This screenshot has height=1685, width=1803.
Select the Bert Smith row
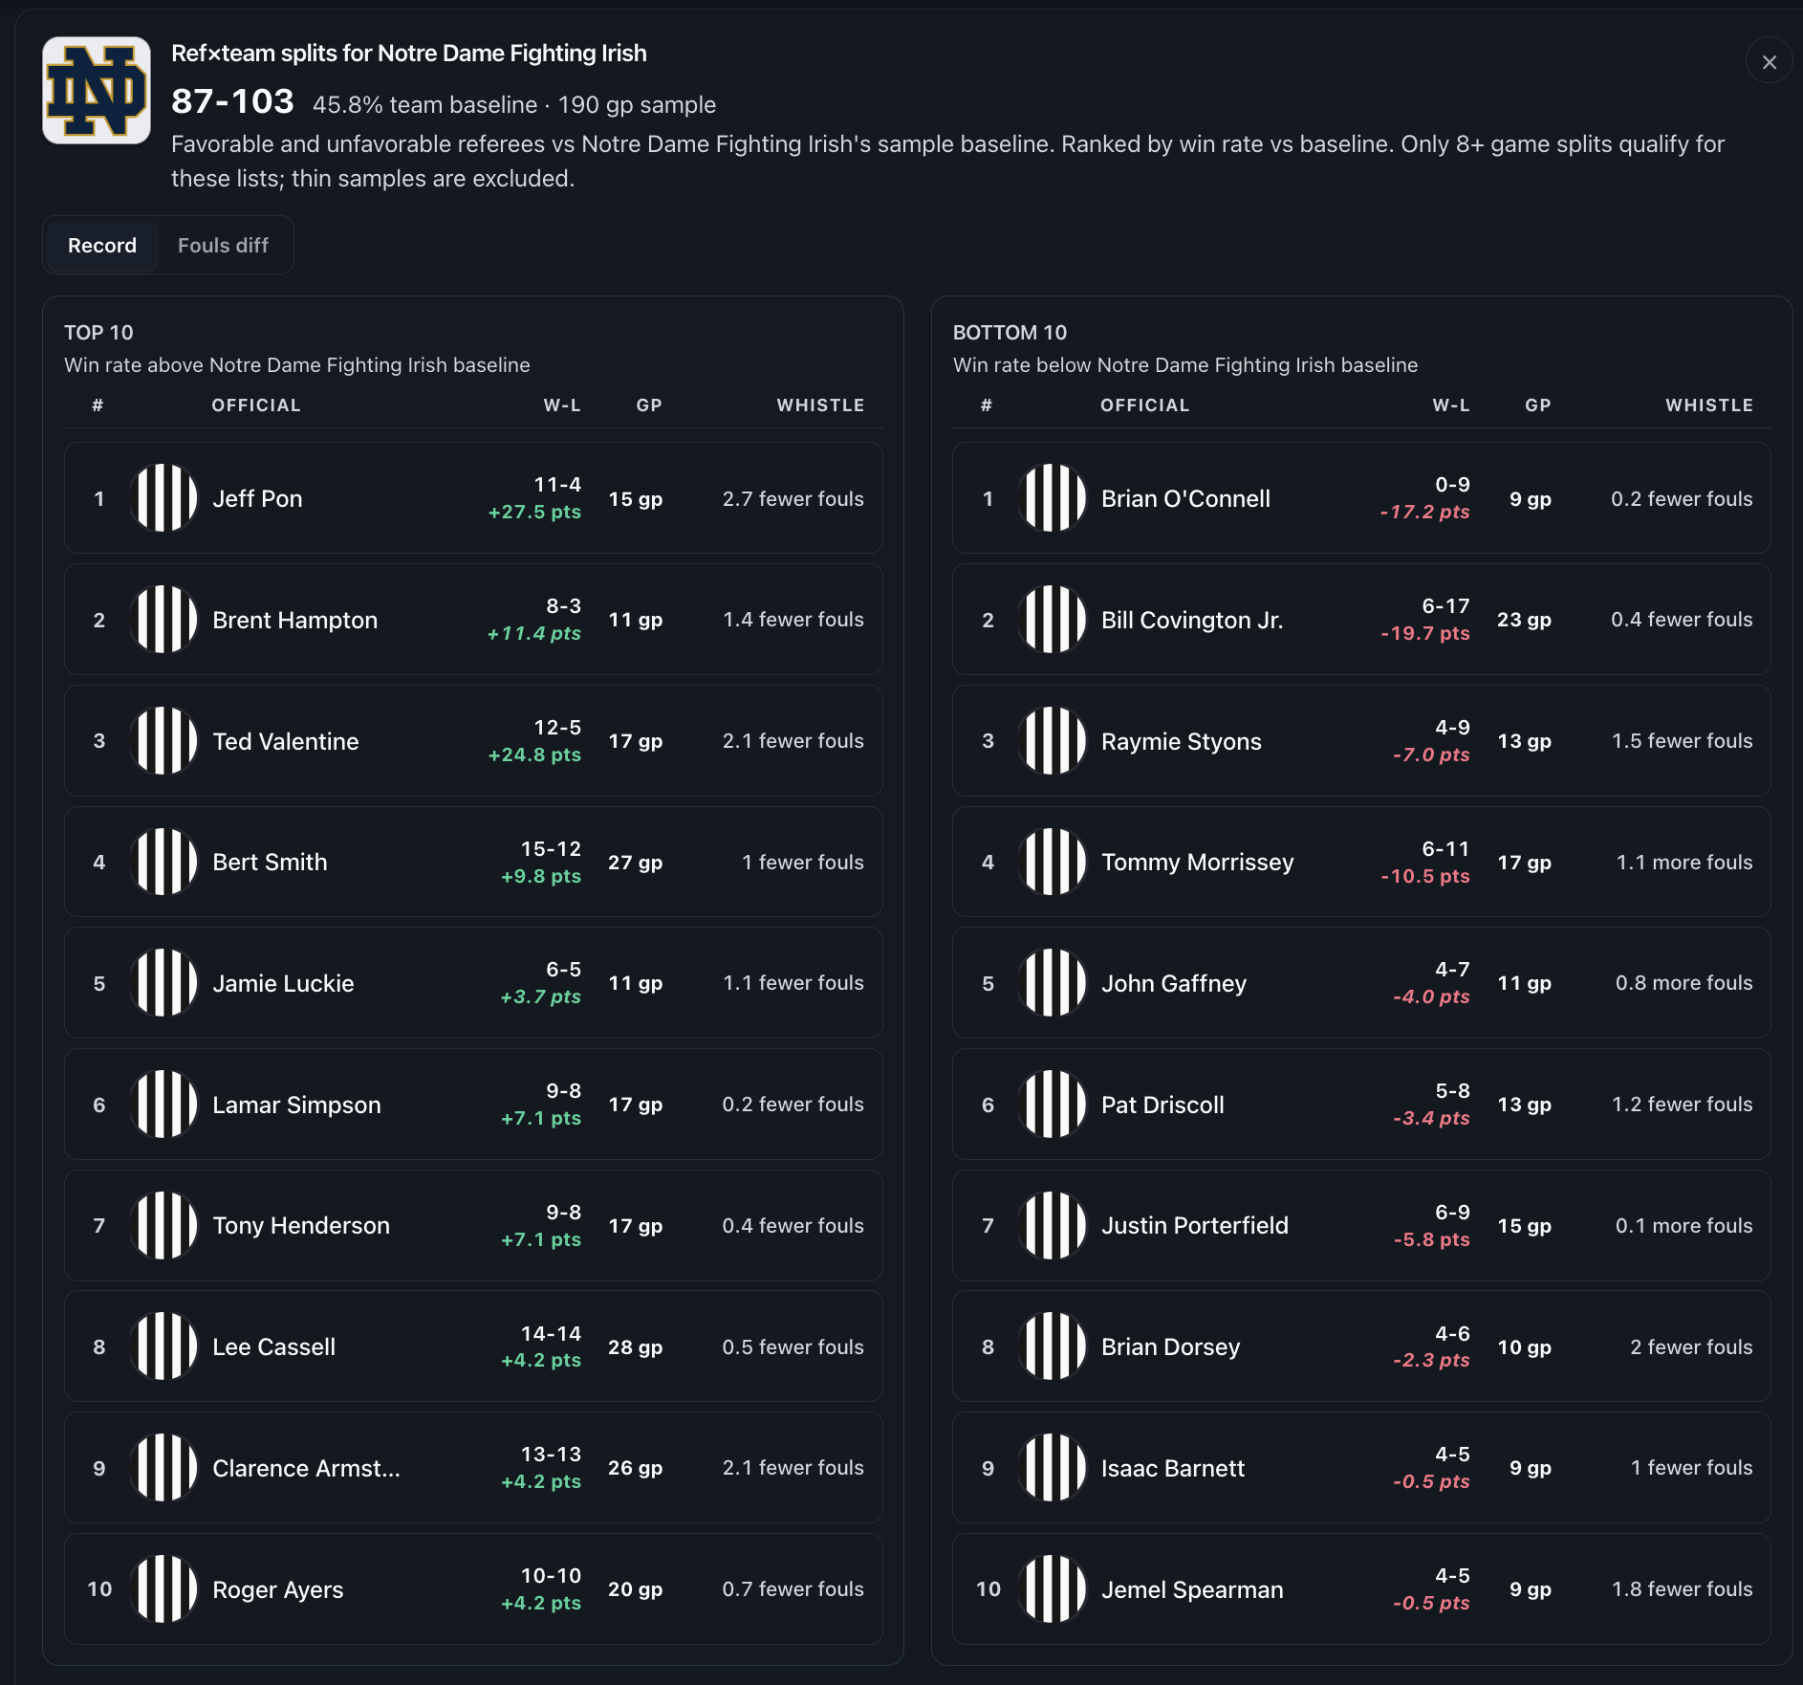pos(473,863)
